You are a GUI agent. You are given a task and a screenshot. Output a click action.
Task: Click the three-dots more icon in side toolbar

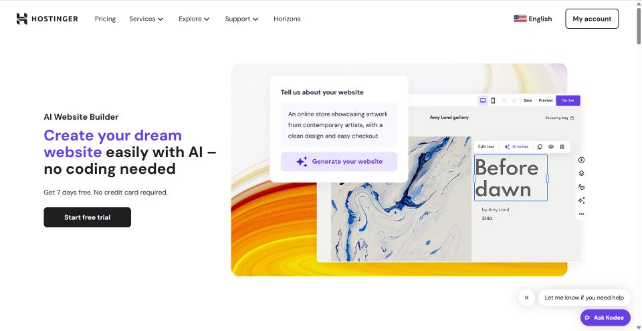point(581,214)
